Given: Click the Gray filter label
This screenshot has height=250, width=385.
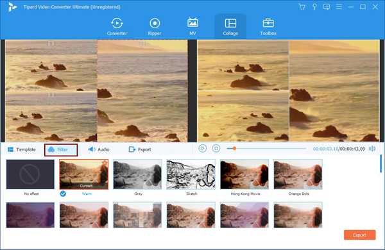Looking at the screenshot, I should [138, 194].
